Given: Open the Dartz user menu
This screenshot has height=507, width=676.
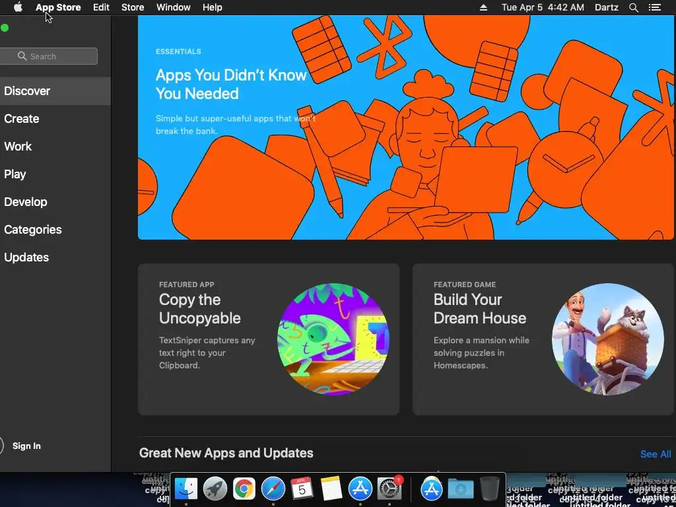Looking at the screenshot, I should pyautogui.click(x=607, y=7).
